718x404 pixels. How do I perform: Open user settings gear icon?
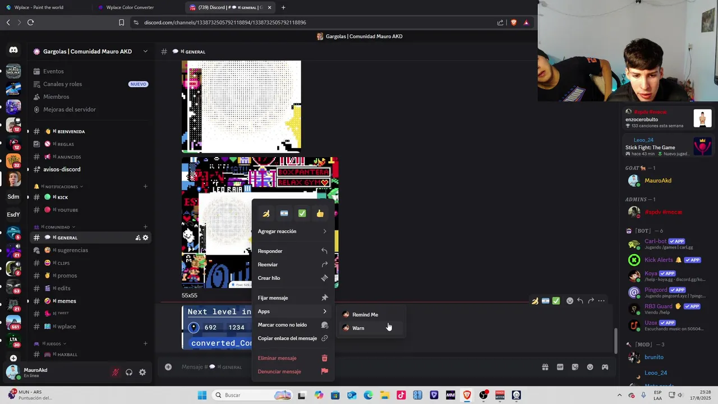pyautogui.click(x=142, y=372)
